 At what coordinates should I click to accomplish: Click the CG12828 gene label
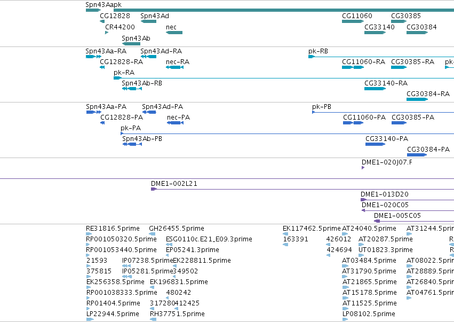pos(115,16)
